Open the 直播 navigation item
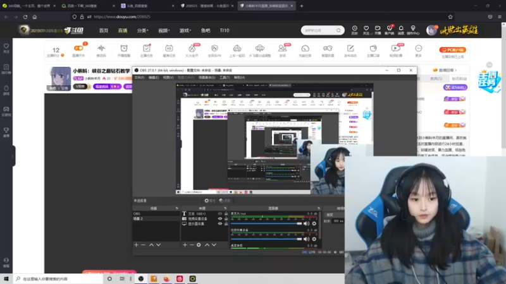The width and height of the screenshot is (506, 284). click(x=123, y=30)
